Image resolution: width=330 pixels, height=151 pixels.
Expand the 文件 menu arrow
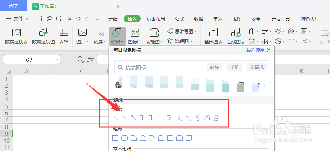click(27, 19)
